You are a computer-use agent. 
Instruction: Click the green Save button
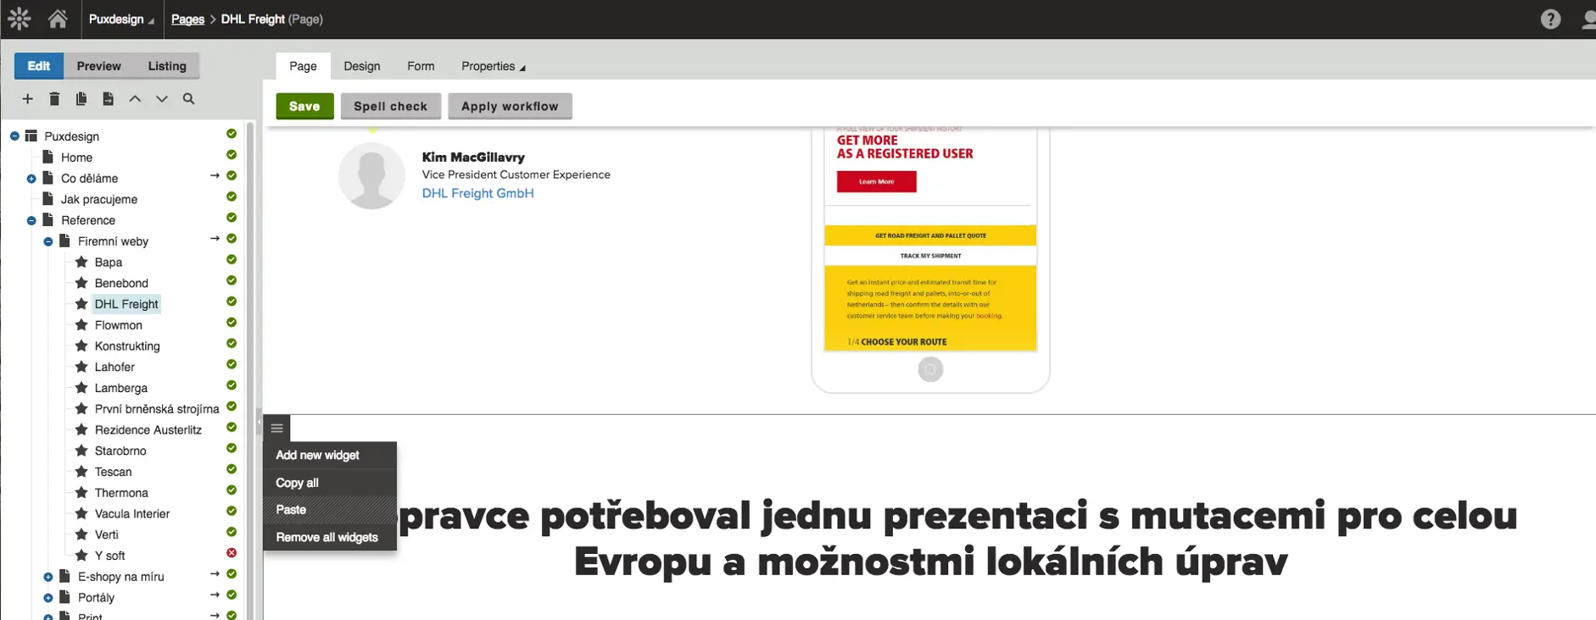tap(304, 106)
